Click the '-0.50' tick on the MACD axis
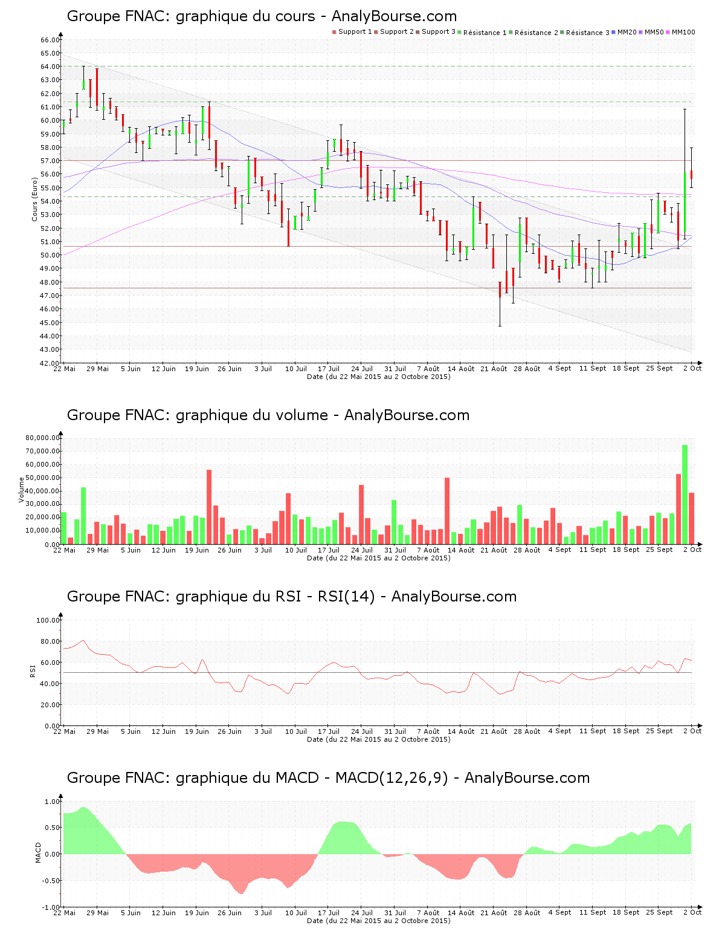Image resolution: width=725 pixels, height=937 pixels. click(52, 881)
